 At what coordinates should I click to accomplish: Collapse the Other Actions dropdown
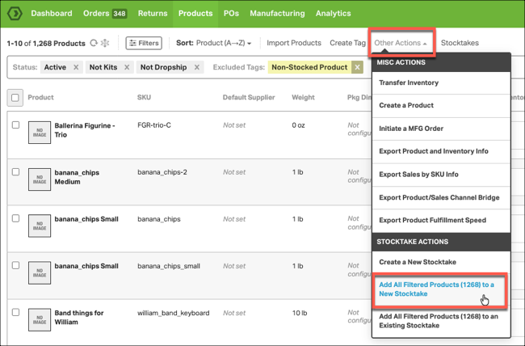[401, 43]
